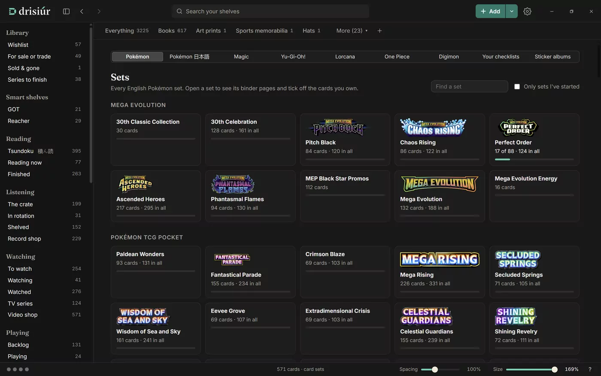Go back with the left arrow
Screen dimensions: 601x376
tap(82, 11)
